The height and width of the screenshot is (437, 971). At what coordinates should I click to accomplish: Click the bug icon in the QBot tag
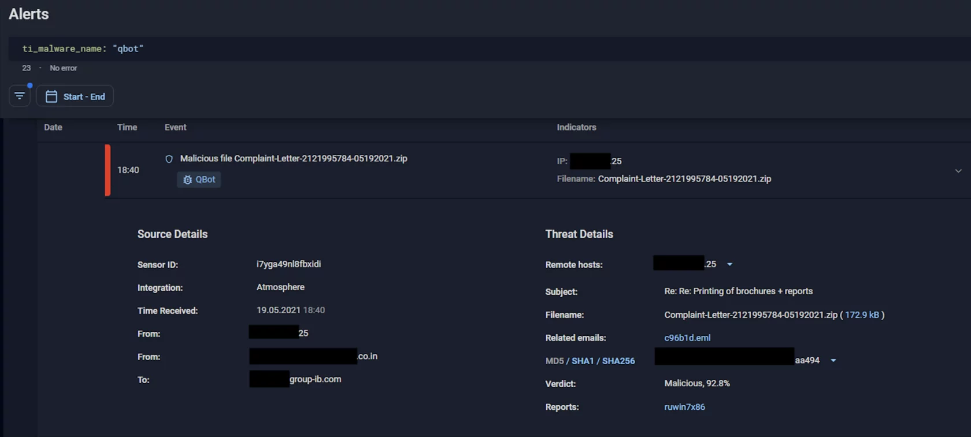pyautogui.click(x=187, y=180)
